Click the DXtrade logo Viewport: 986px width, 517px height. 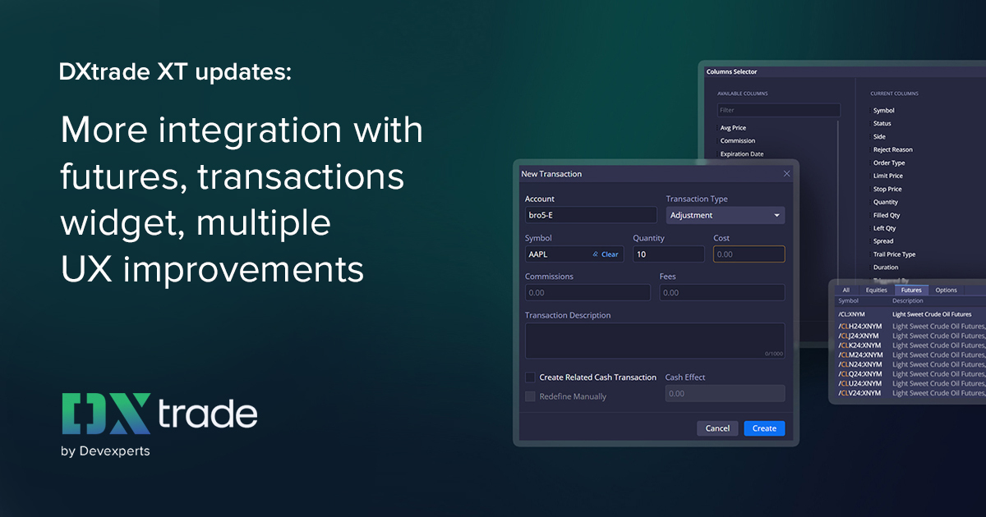point(159,414)
